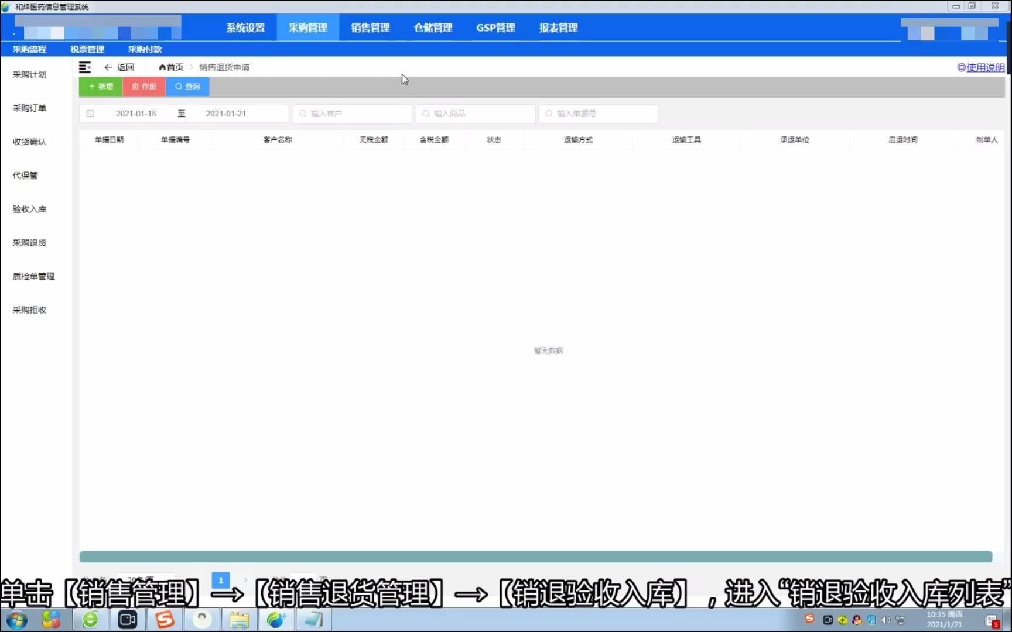This screenshot has height=632, width=1012.
Task: Switch to the 采购付款 sub tab
Action: pos(145,49)
